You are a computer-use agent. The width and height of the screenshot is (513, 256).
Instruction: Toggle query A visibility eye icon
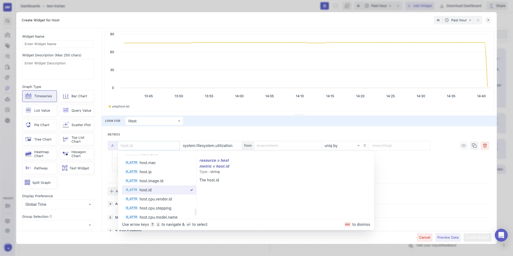click(464, 146)
